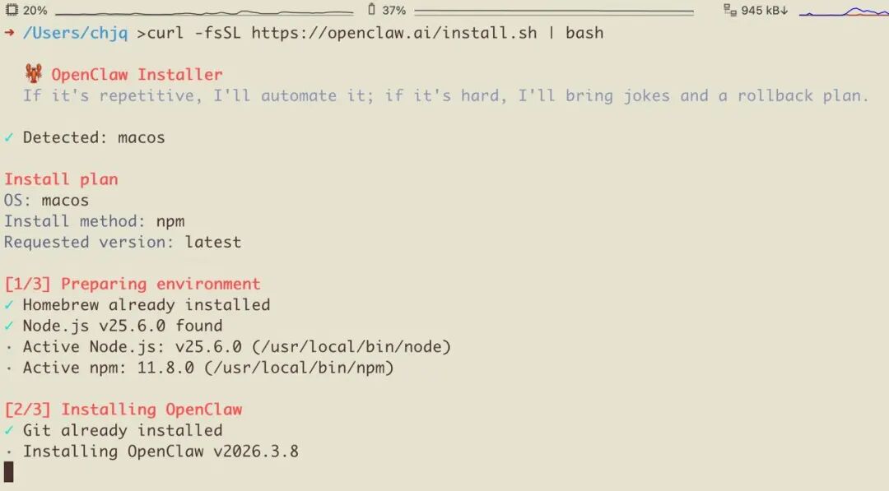
Task: Click the checkmark beside Node.js v25.6.0 found
Action: coord(9,326)
